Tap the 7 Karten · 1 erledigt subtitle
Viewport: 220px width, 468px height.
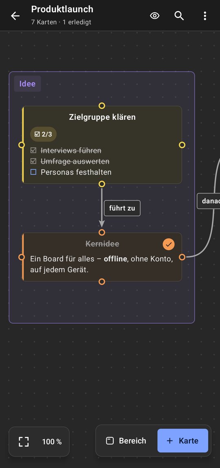click(61, 22)
